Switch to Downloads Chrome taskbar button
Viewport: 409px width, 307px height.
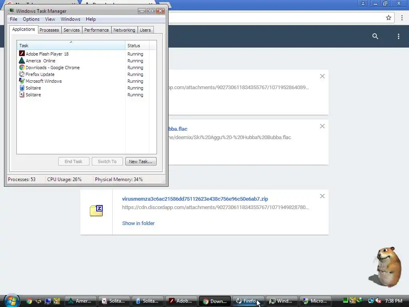click(x=215, y=301)
